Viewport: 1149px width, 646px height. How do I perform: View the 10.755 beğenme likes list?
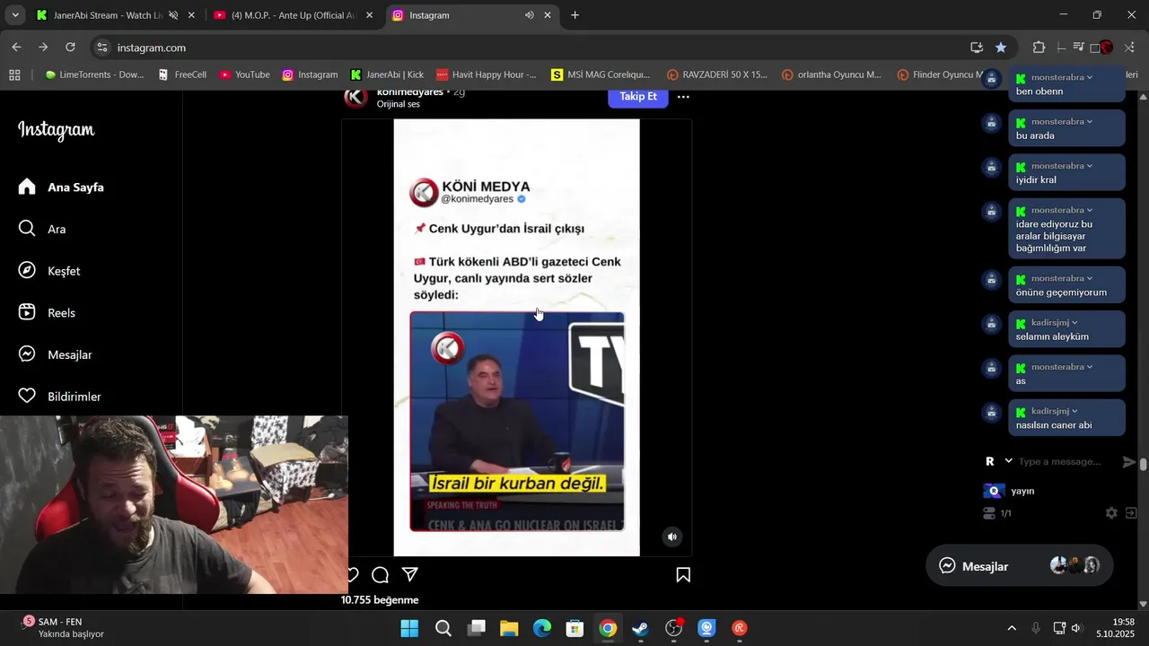(380, 600)
